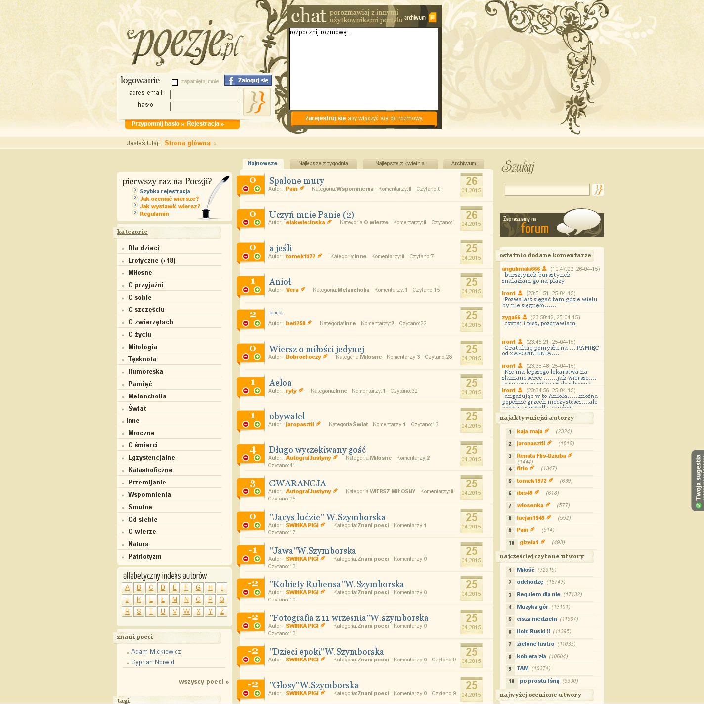This screenshot has height=704, width=704.
Task: Select the 'Dla dzieci' category
Action: point(143,248)
